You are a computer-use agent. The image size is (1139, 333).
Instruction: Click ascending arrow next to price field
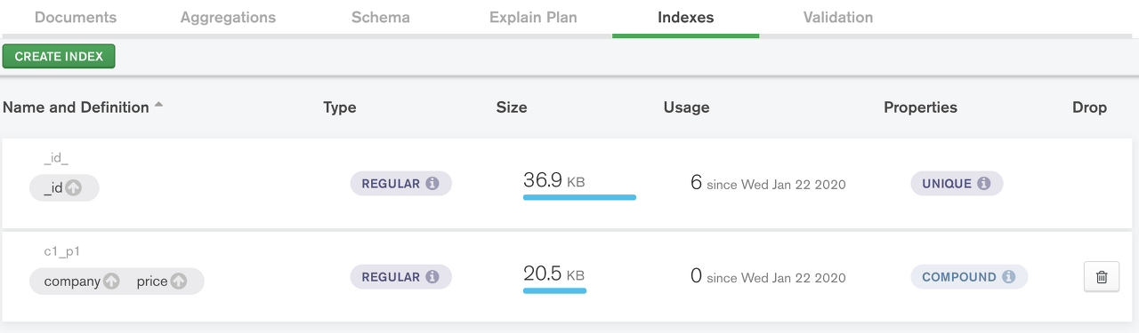(179, 281)
